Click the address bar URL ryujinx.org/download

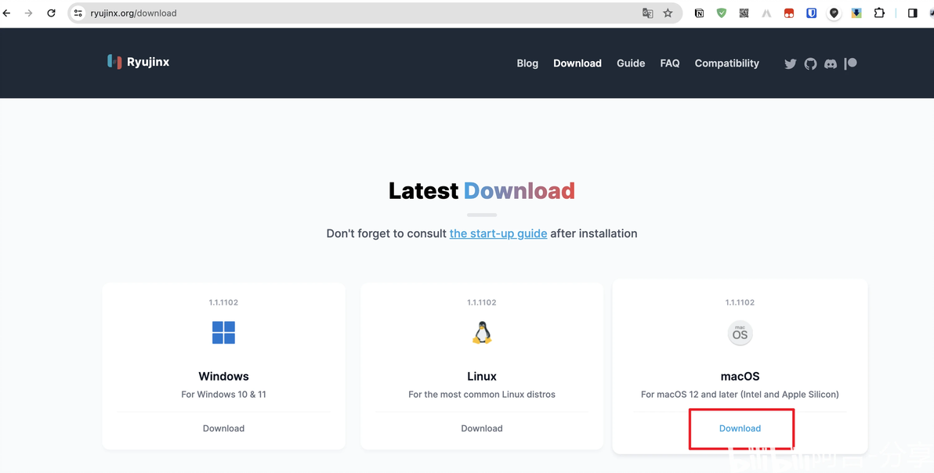(x=133, y=13)
